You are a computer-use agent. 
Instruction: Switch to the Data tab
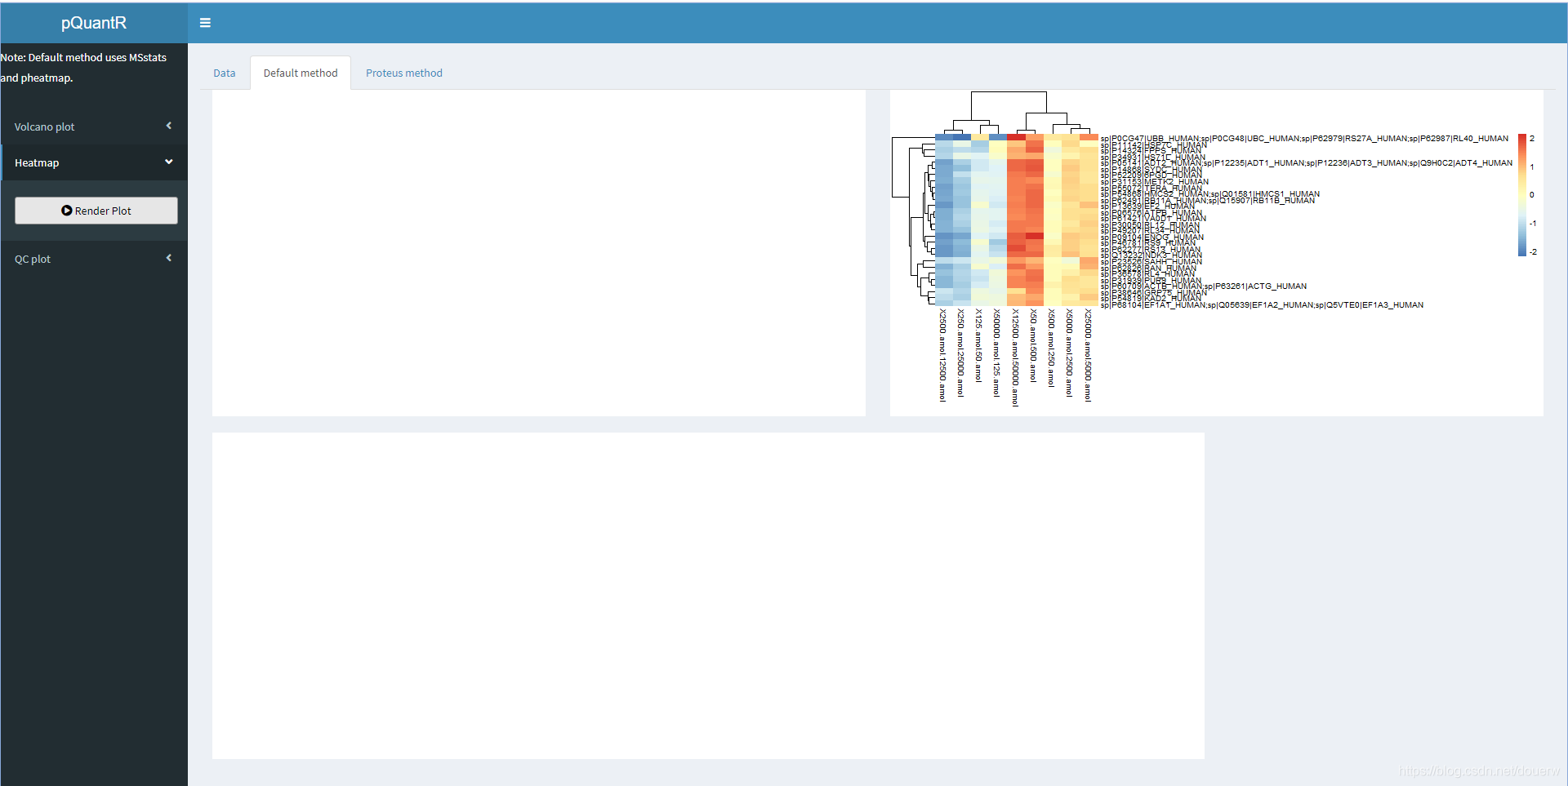(224, 73)
